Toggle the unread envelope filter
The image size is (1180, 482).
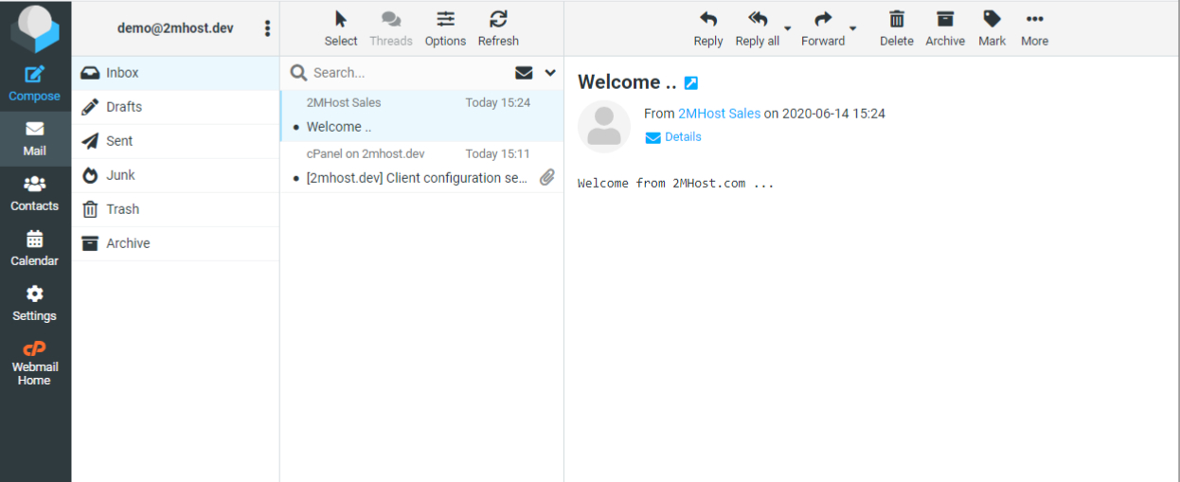pos(524,73)
